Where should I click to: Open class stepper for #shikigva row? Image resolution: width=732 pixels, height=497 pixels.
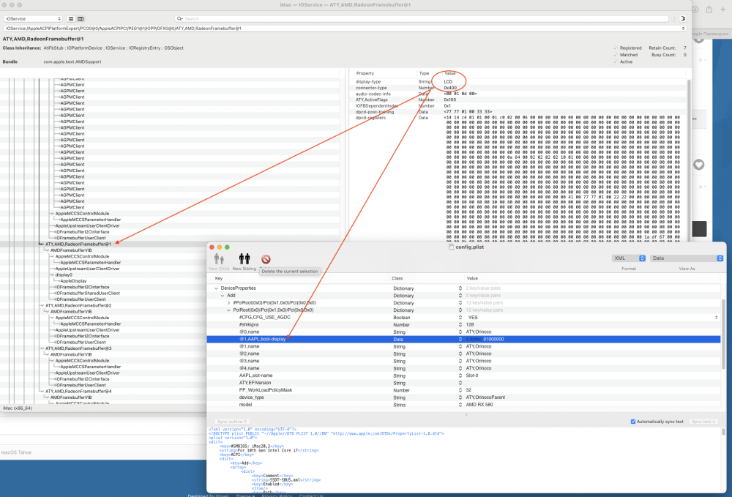click(460, 325)
